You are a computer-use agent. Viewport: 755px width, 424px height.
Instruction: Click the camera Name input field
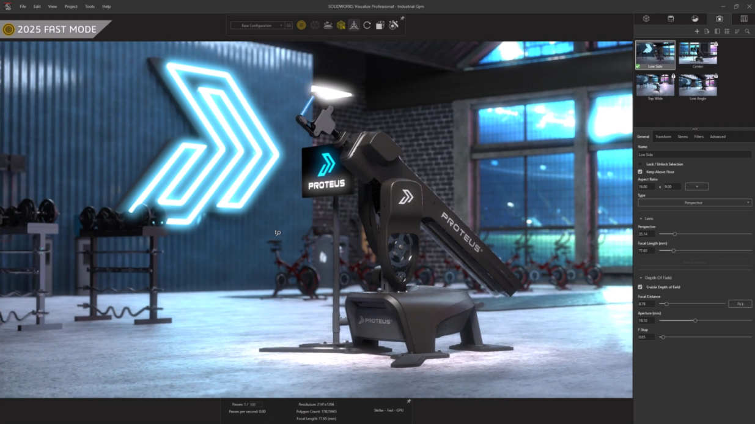pos(694,155)
